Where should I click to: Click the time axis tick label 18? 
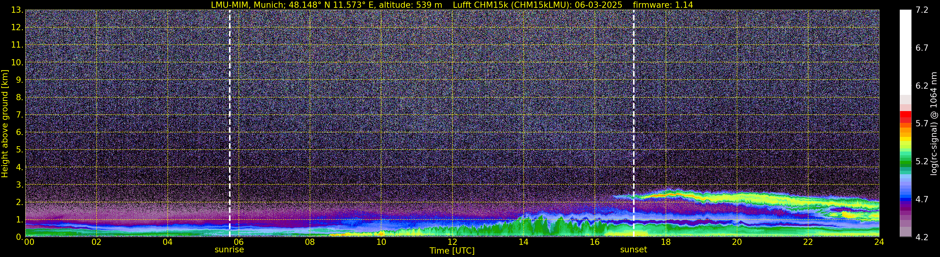pyautogui.click(x=665, y=242)
